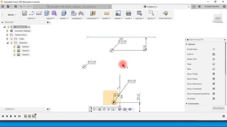Collapse the Options section in Sketch Palette
Screen dimensions: 227x127
187,44
